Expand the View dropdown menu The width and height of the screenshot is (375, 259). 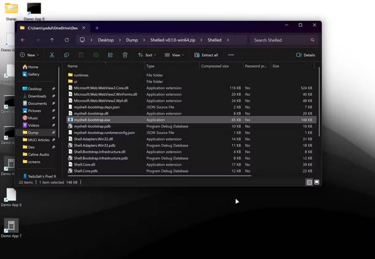pyautogui.click(x=174, y=55)
